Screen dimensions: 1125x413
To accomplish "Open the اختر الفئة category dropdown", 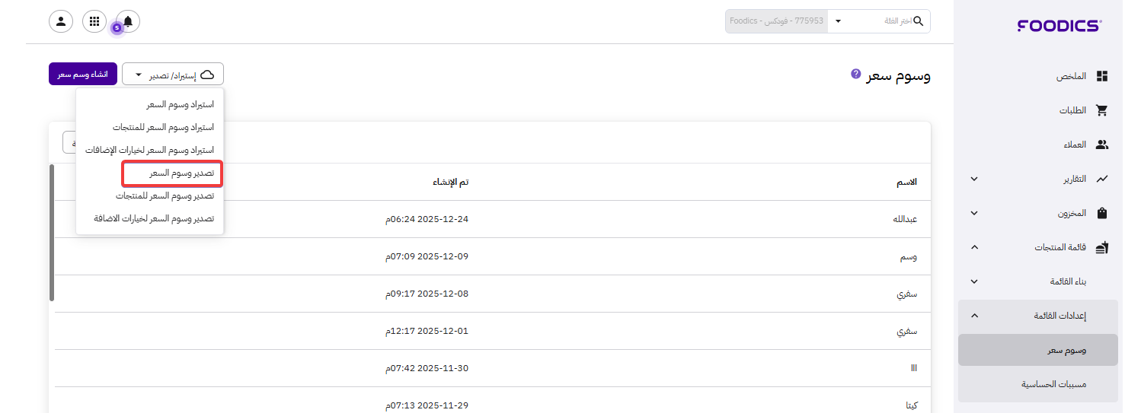I will tap(877, 21).
